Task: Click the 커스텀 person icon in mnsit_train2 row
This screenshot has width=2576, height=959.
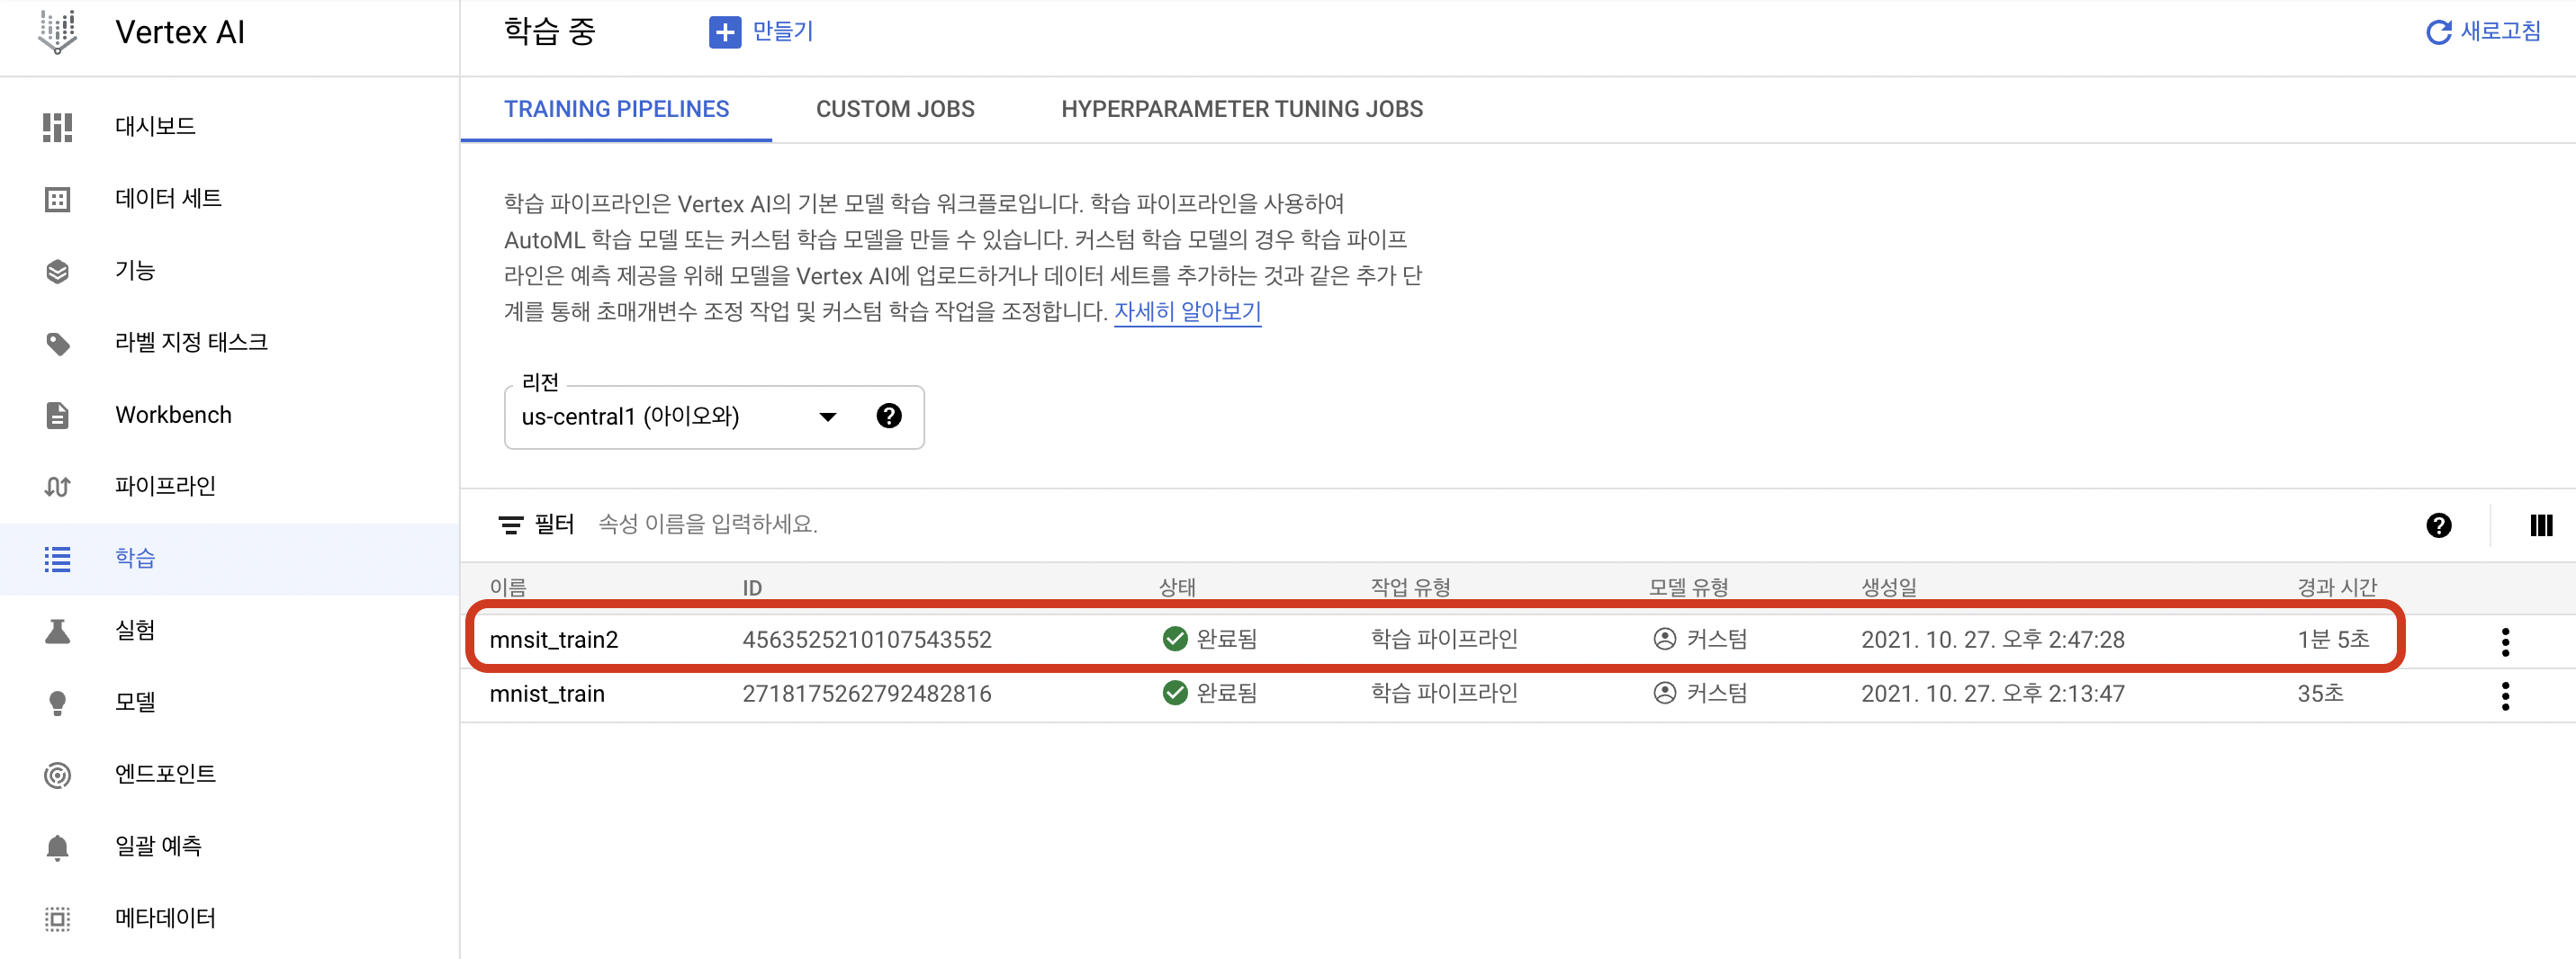Action: click(x=1665, y=639)
